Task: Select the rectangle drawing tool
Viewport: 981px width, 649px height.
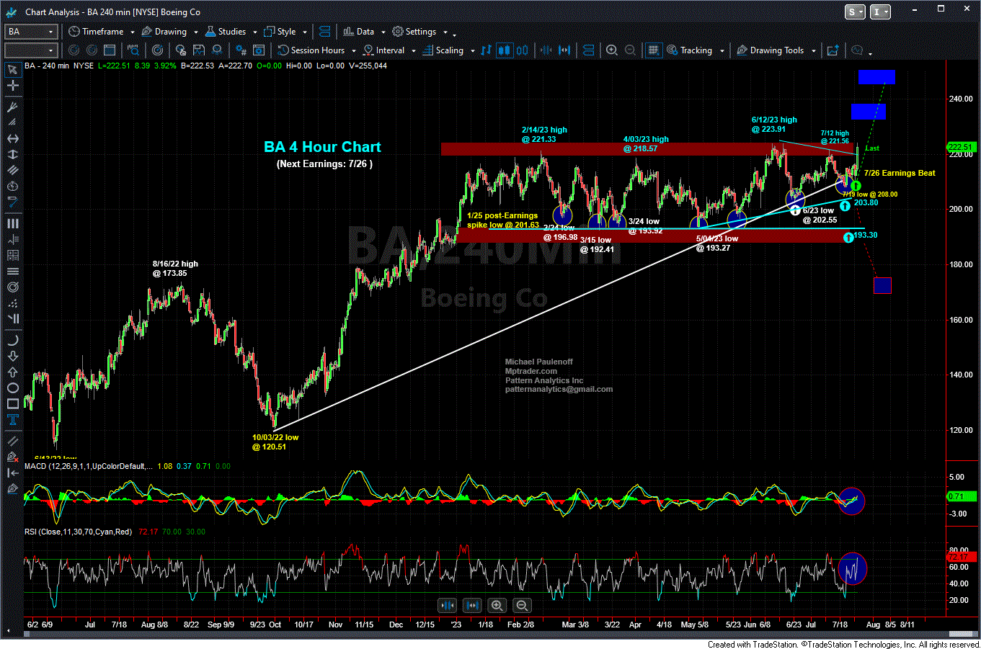Action: pyautogui.click(x=12, y=404)
